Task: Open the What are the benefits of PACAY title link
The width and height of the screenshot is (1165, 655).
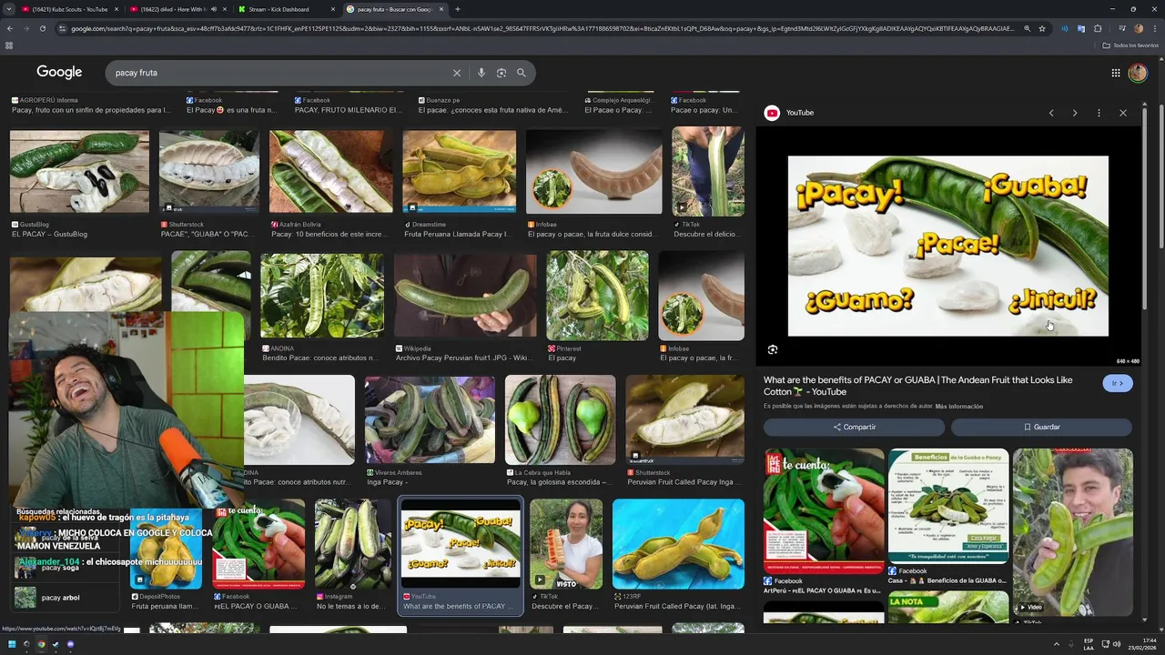Action: (x=918, y=386)
